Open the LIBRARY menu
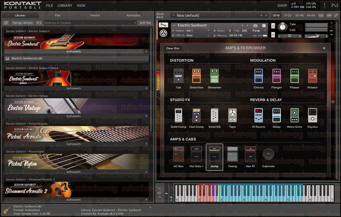Image resolution: width=341 pixels, height=217 pixels. (65, 5)
